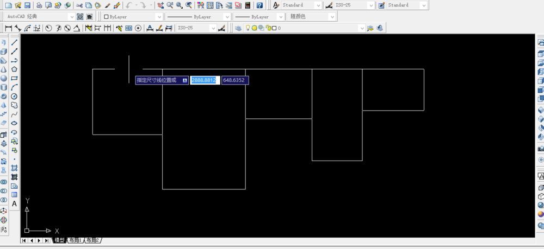Viewport: 544px width, 249px height.
Task: Select the Hatch tool
Action: click(x=14, y=168)
